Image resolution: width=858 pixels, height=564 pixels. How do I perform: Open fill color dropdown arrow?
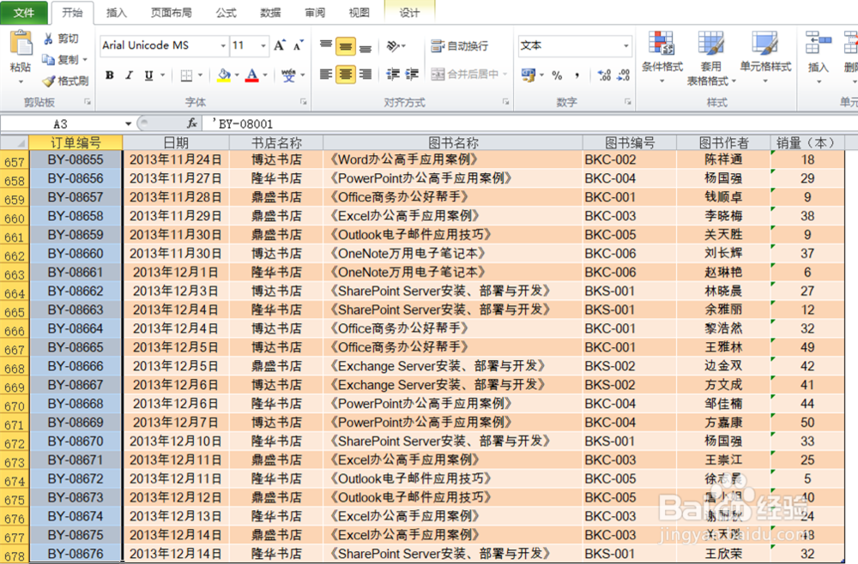(x=237, y=75)
